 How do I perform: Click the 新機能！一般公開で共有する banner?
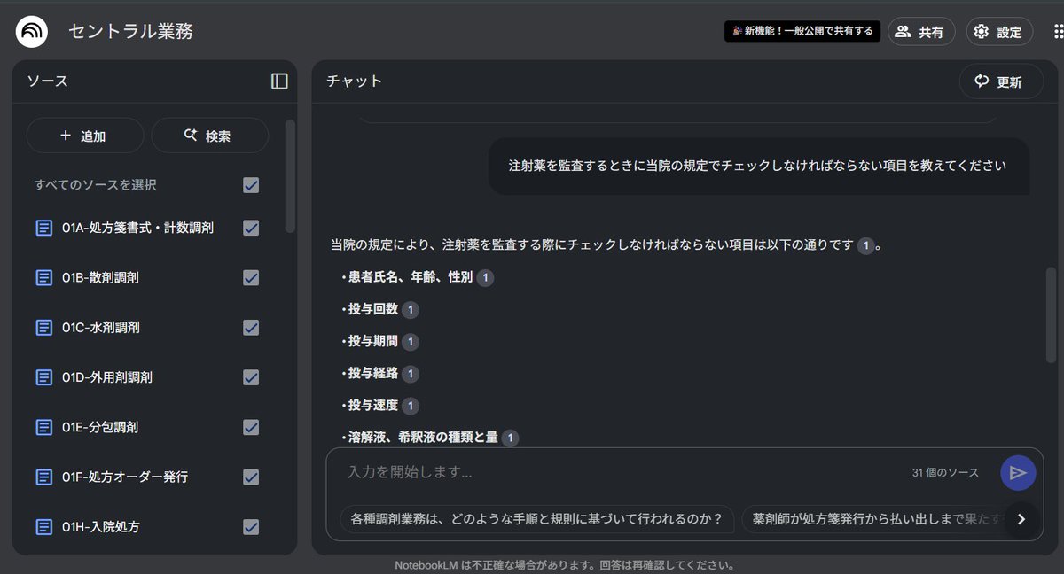(x=802, y=31)
